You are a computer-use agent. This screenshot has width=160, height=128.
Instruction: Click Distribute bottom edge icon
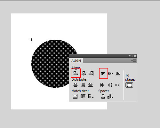point(91,85)
